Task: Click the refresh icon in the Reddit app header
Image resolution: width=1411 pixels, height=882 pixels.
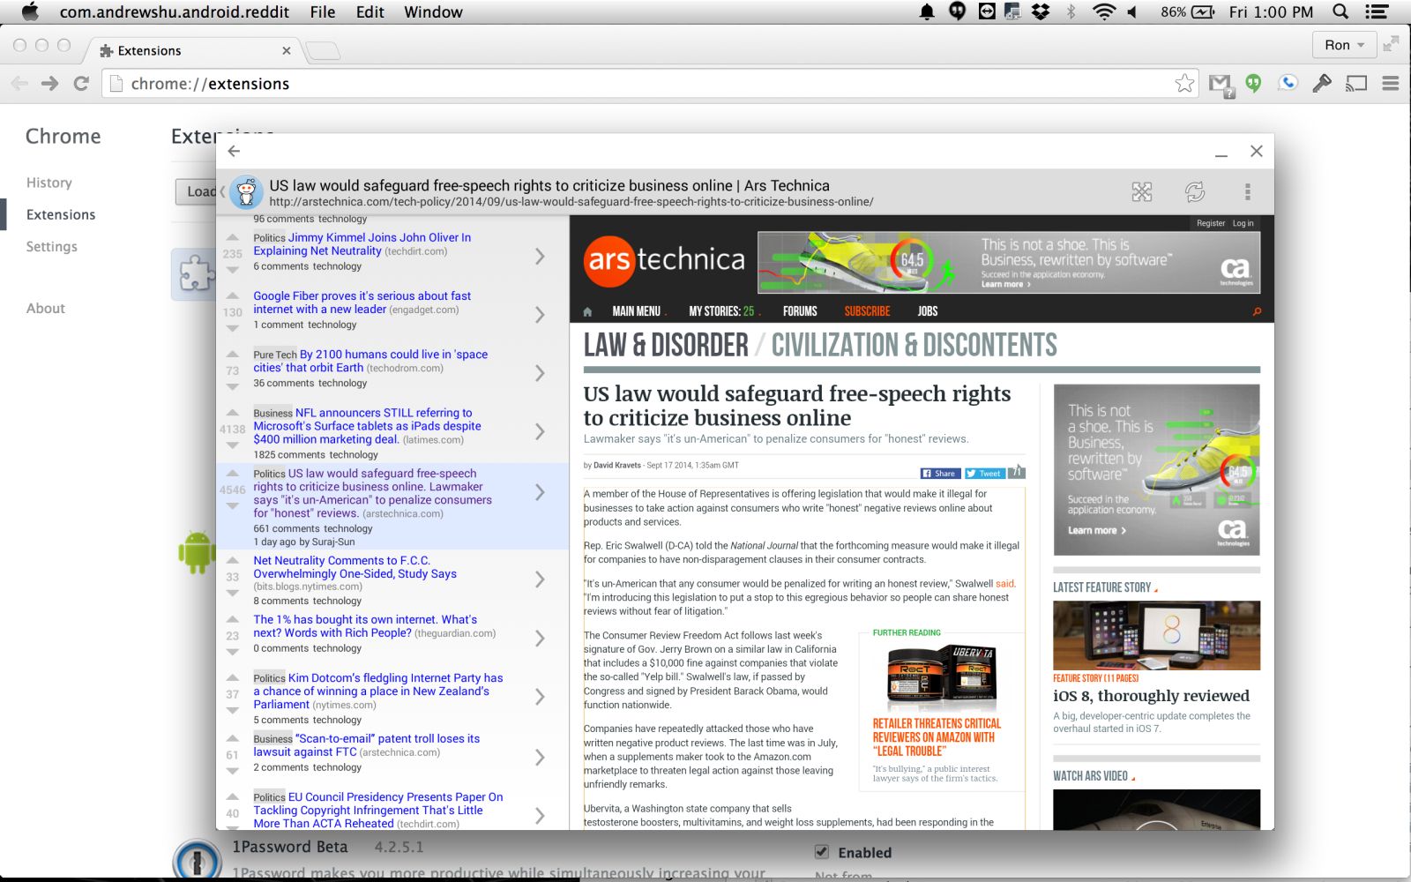Action: tap(1194, 191)
